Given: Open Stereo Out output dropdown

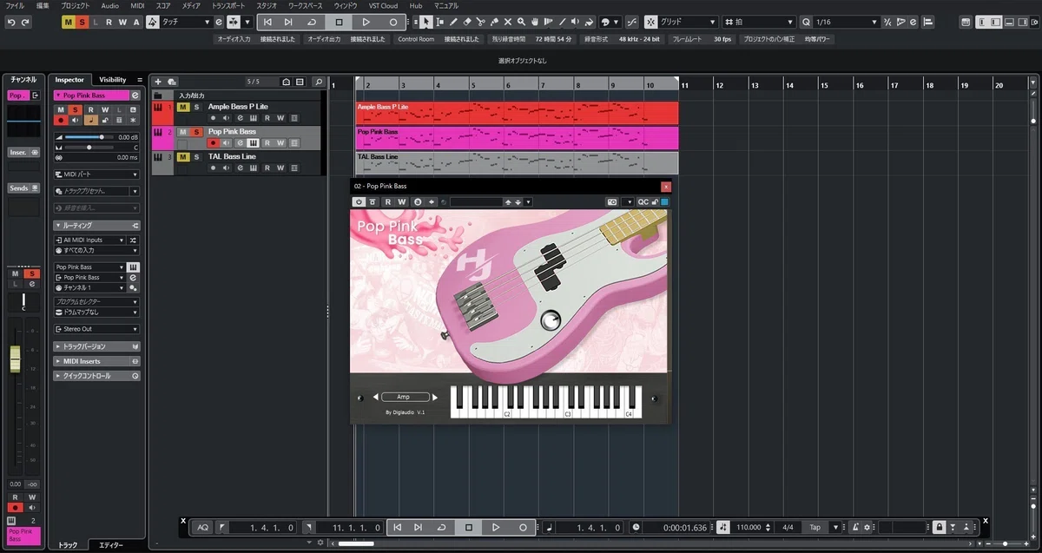Looking at the screenshot, I should [96, 329].
